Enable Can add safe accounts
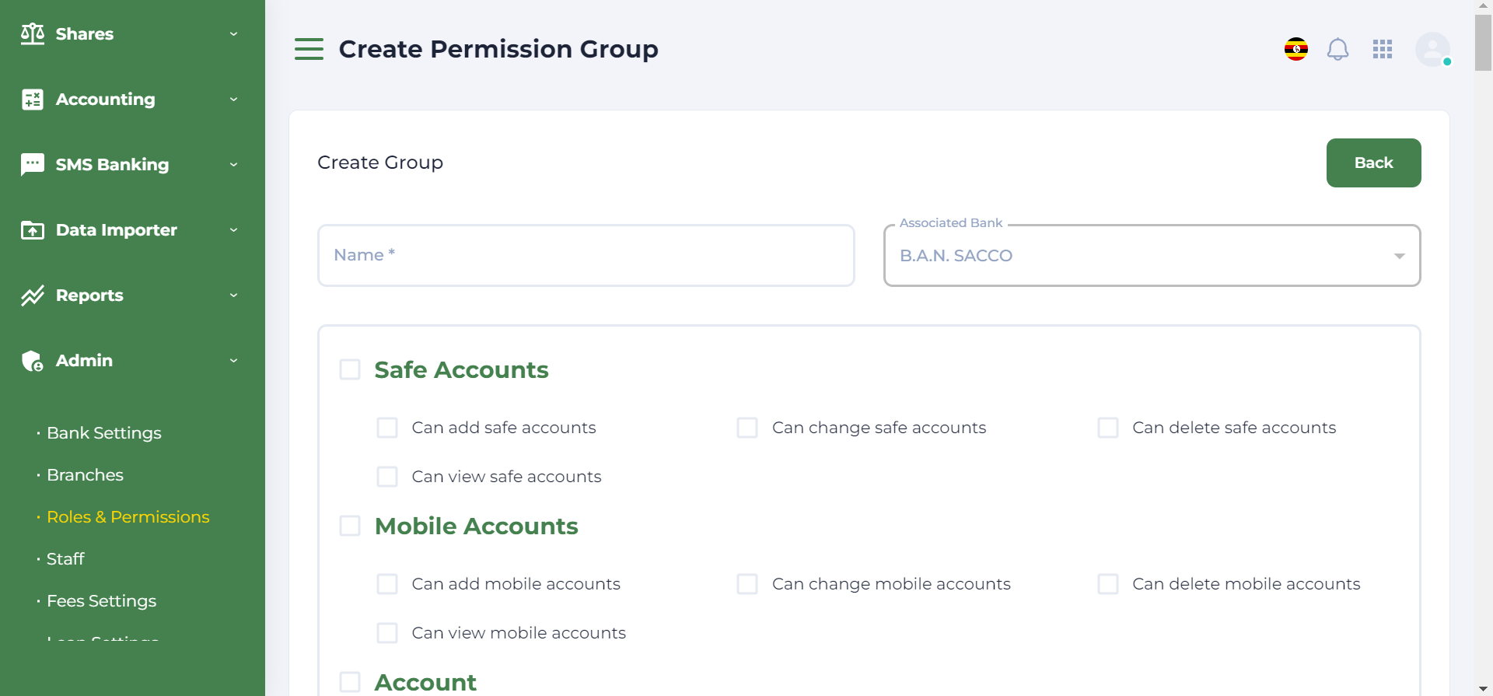This screenshot has width=1493, height=696. click(x=387, y=428)
